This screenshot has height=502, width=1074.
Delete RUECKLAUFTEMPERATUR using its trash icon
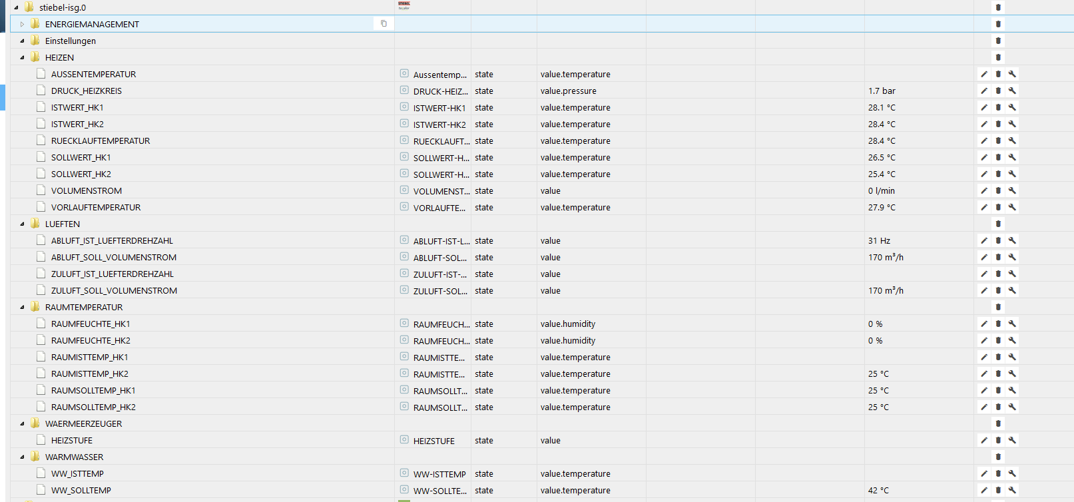click(998, 140)
